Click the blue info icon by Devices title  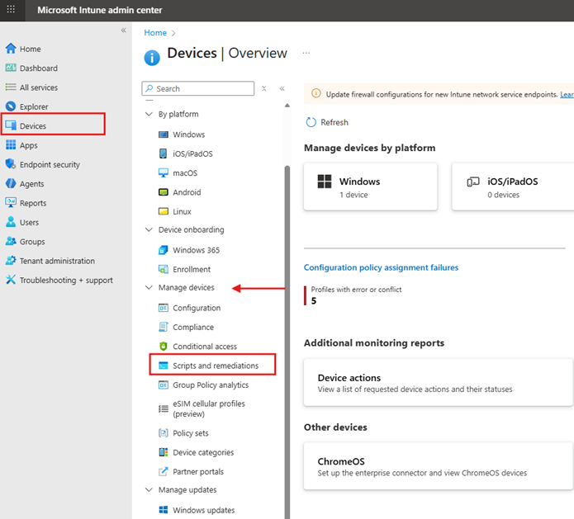point(152,58)
